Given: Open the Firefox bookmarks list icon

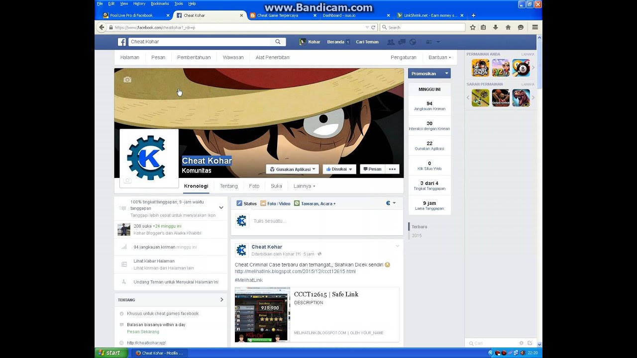Looking at the screenshot, I should (x=483, y=27).
